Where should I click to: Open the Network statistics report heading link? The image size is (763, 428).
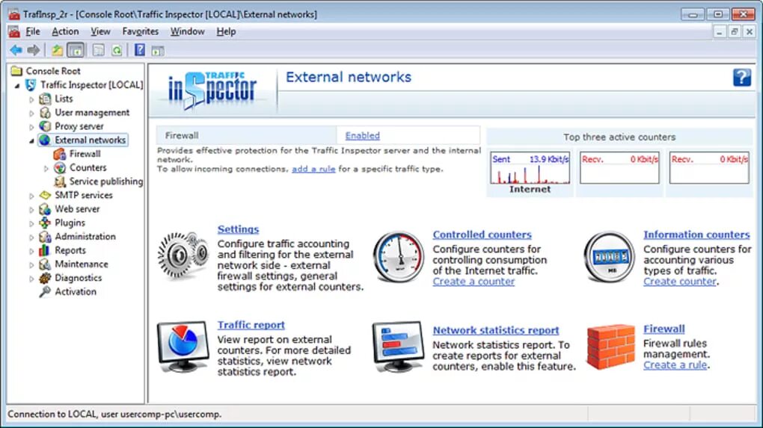(x=496, y=330)
